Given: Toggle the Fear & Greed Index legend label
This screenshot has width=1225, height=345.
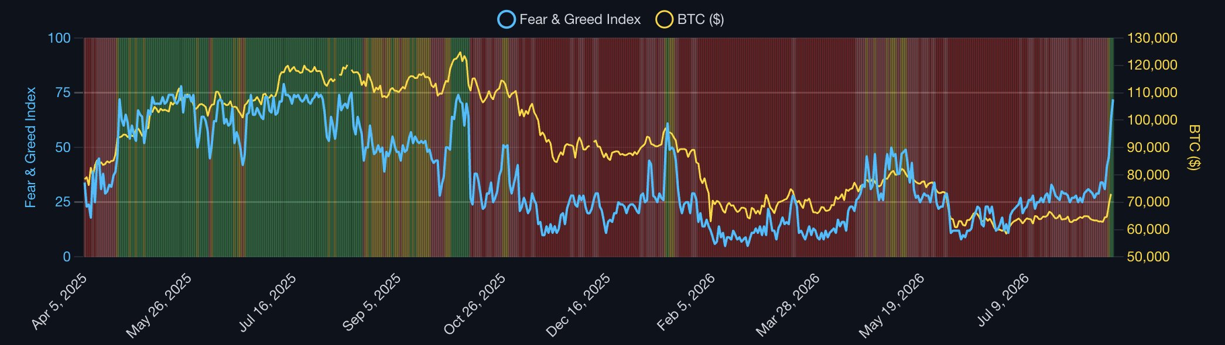Looking at the screenshot, I should click(580, 19).
